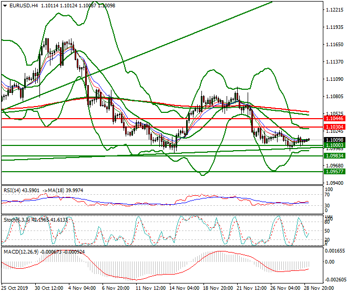Click the MACD 0.001655 scale value
This screenshot has height=294, width=347.
tap(335, 251)
